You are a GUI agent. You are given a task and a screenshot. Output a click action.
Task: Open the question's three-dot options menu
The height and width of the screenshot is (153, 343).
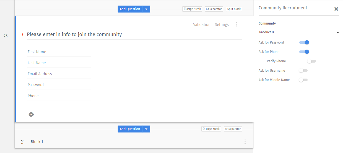point(236,24)
